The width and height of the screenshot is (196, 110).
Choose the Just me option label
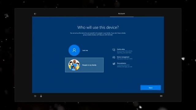(85, 50)
